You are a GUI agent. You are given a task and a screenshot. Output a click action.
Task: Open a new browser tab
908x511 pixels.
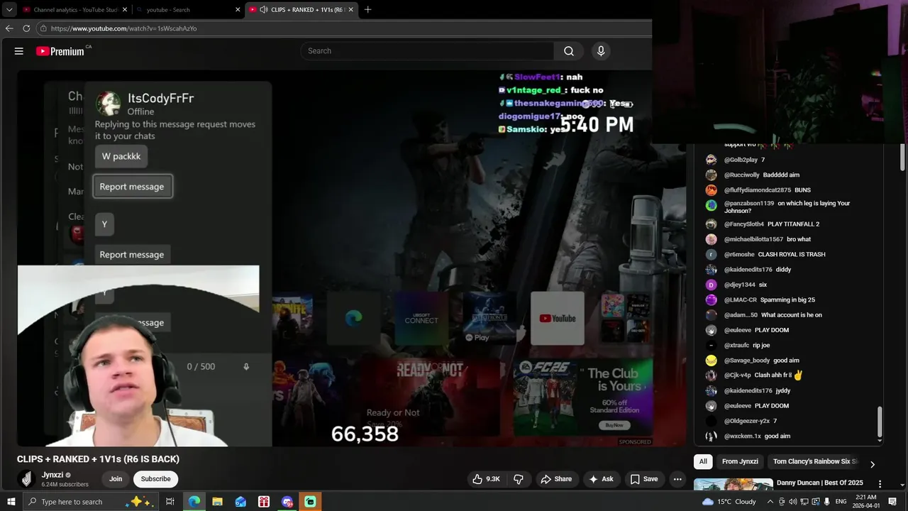[x=367, y=10]
